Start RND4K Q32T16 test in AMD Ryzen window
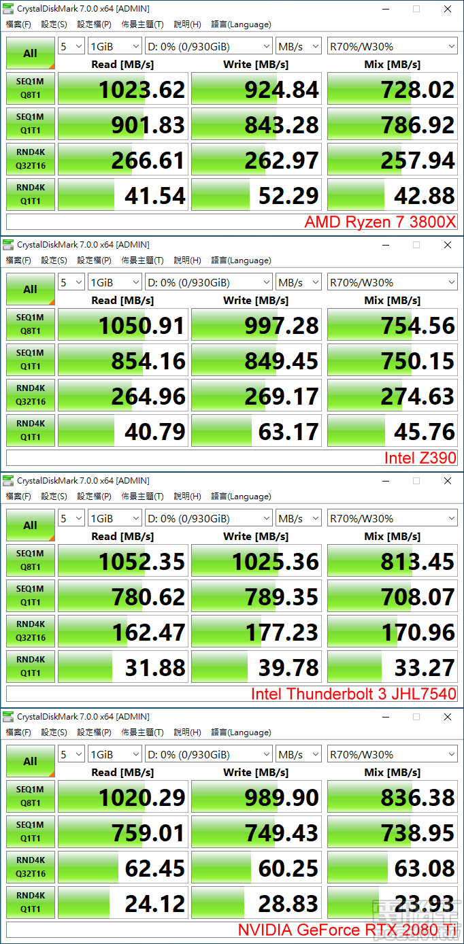The height and width of the screenshot is (944, 464). pos(30,159)
